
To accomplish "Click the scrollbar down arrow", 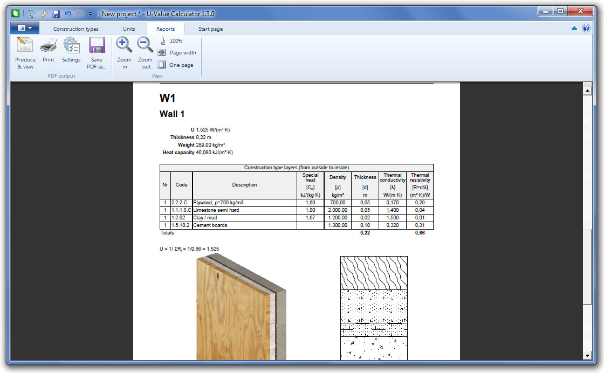I will tap(587, 356).
